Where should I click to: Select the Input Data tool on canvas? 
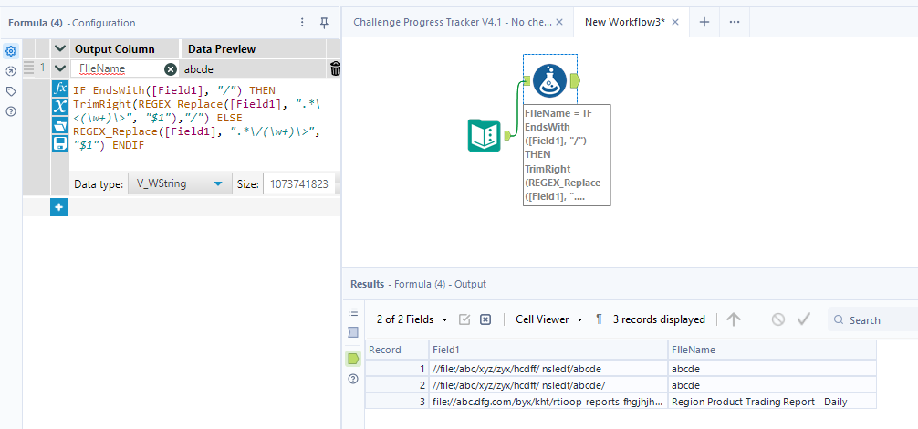(x=483, y=135)
